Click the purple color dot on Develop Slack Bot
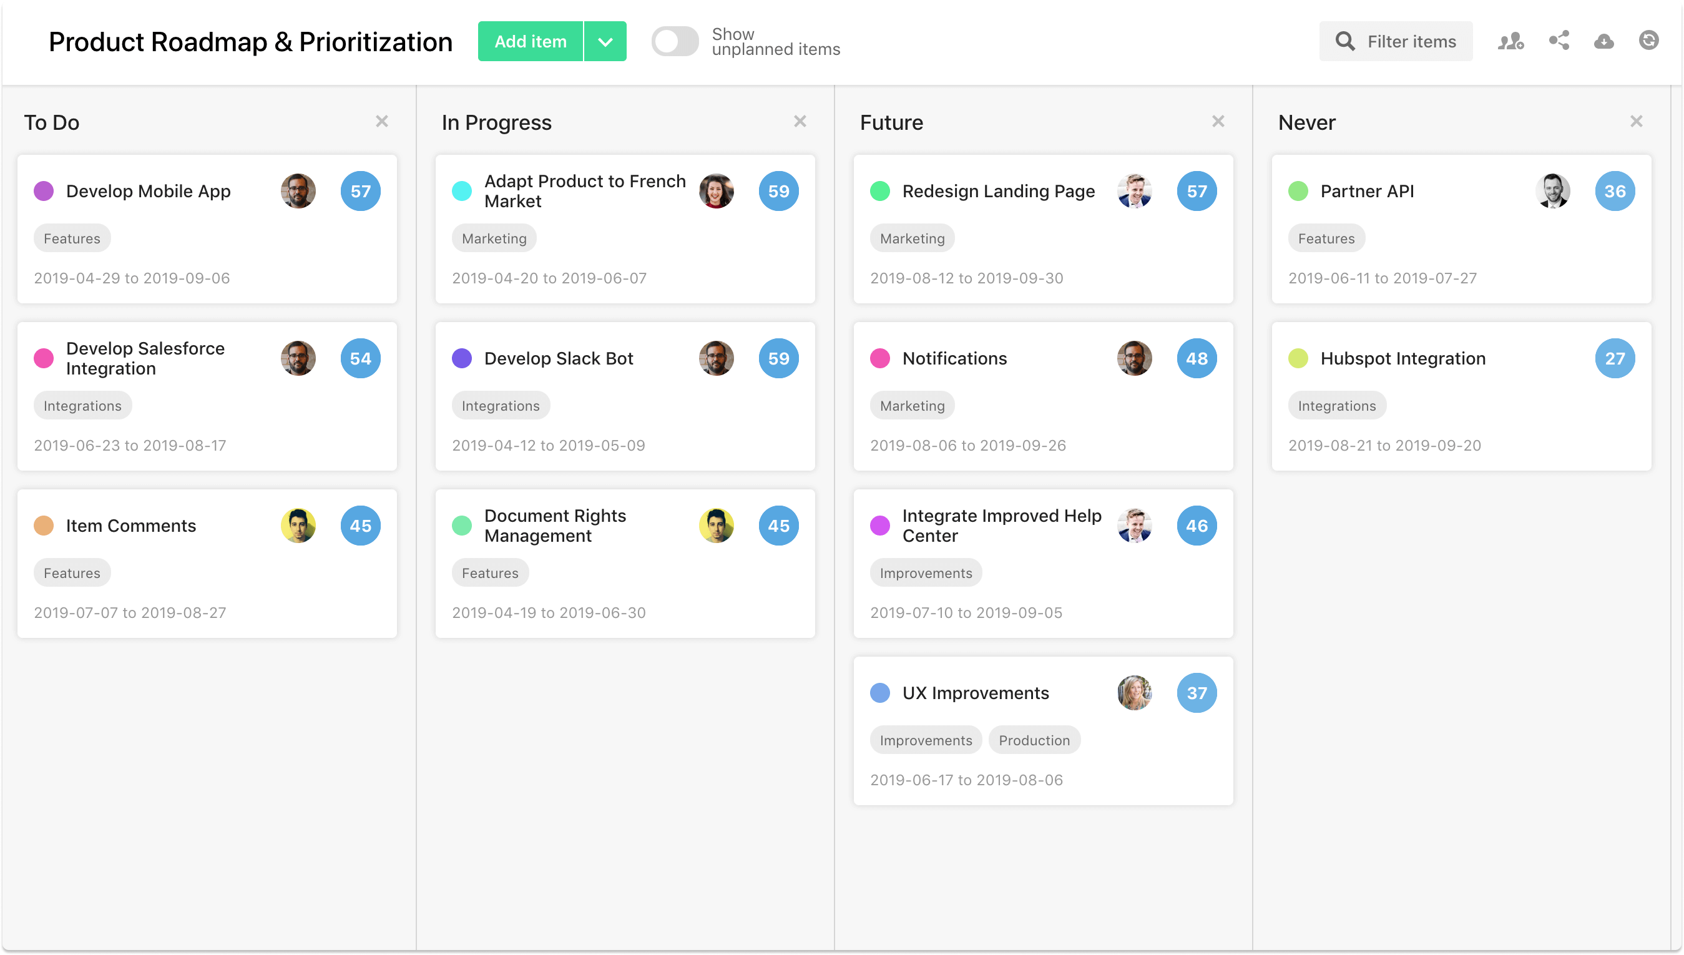Screen dimensions: 1684x955 (x=463, y=358)
